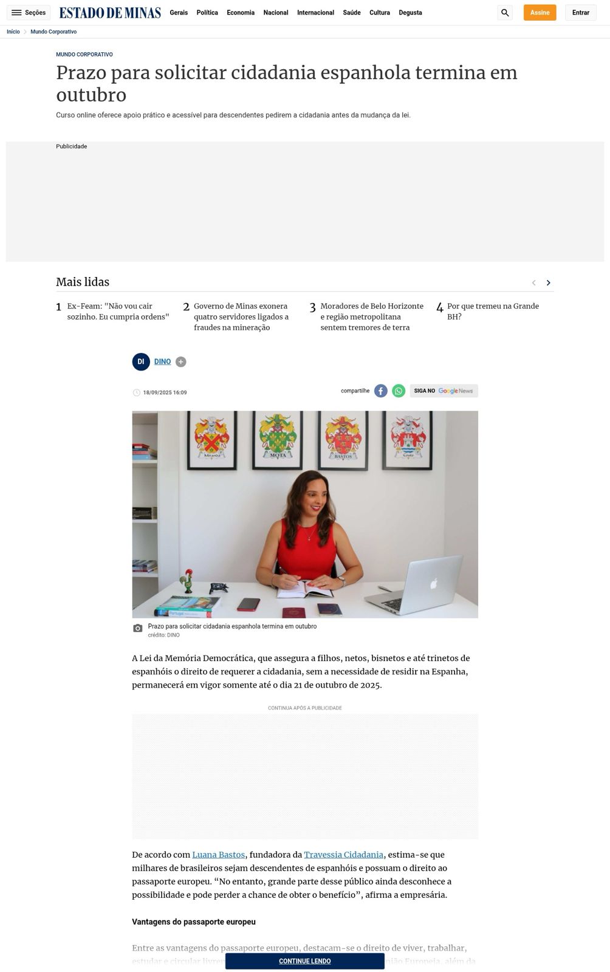Open the Política section
The image size is (610, 972).
click(207, 13)
